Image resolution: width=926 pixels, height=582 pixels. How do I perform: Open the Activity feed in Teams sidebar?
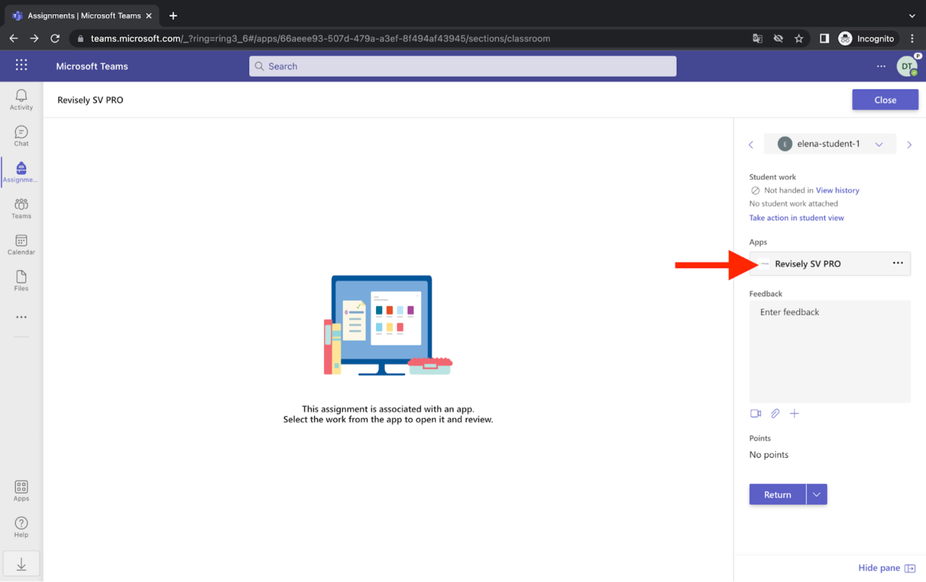(x=21, y=99)
